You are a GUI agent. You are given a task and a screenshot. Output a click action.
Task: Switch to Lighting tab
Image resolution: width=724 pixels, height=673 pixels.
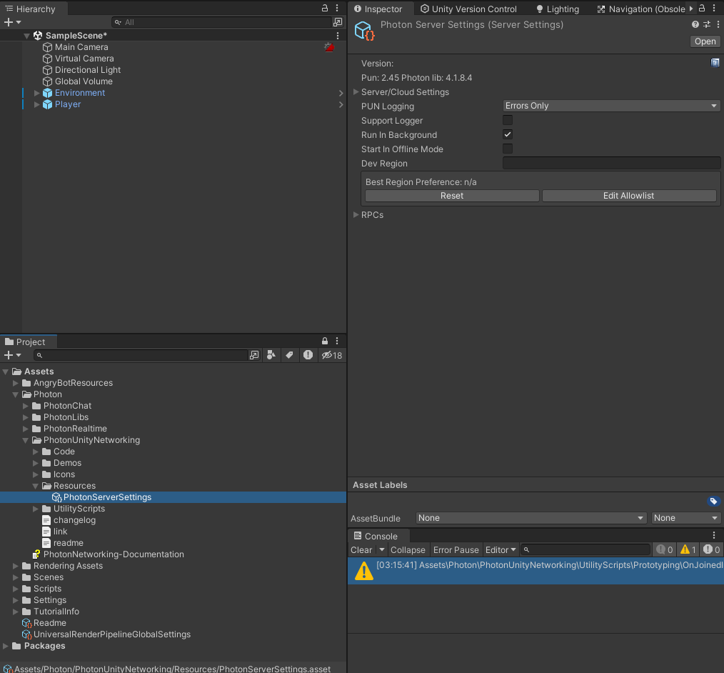[x=558, y=9]
